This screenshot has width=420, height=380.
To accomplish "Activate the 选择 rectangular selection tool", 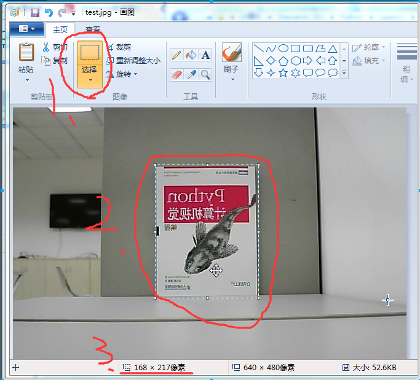I will point(90,52).
